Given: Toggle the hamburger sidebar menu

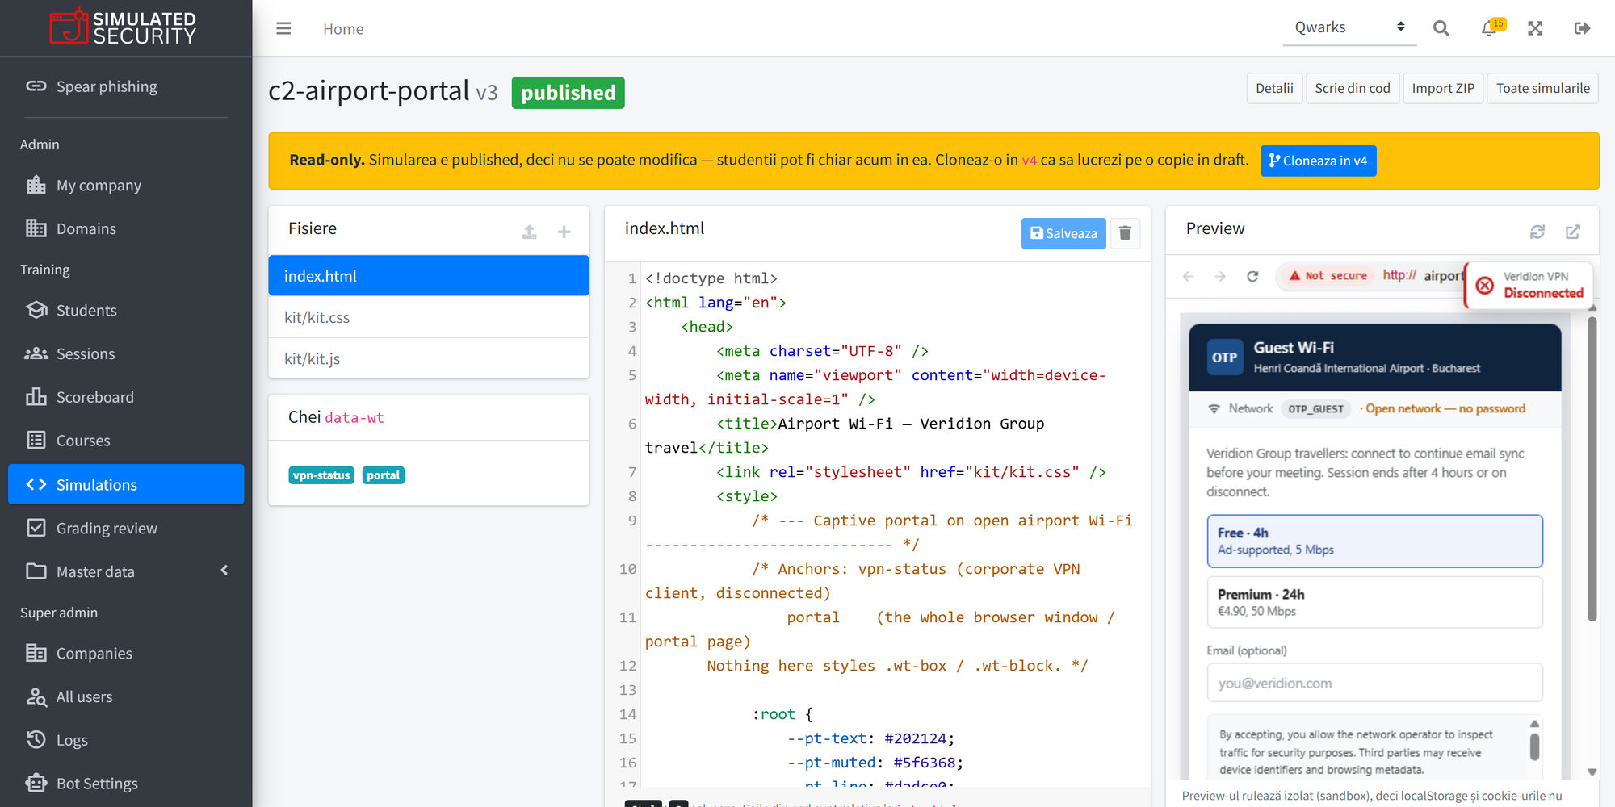Looking at the screenshot, I should [283, 29].
